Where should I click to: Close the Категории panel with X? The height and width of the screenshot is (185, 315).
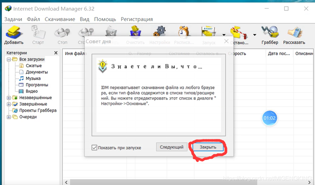56,53
